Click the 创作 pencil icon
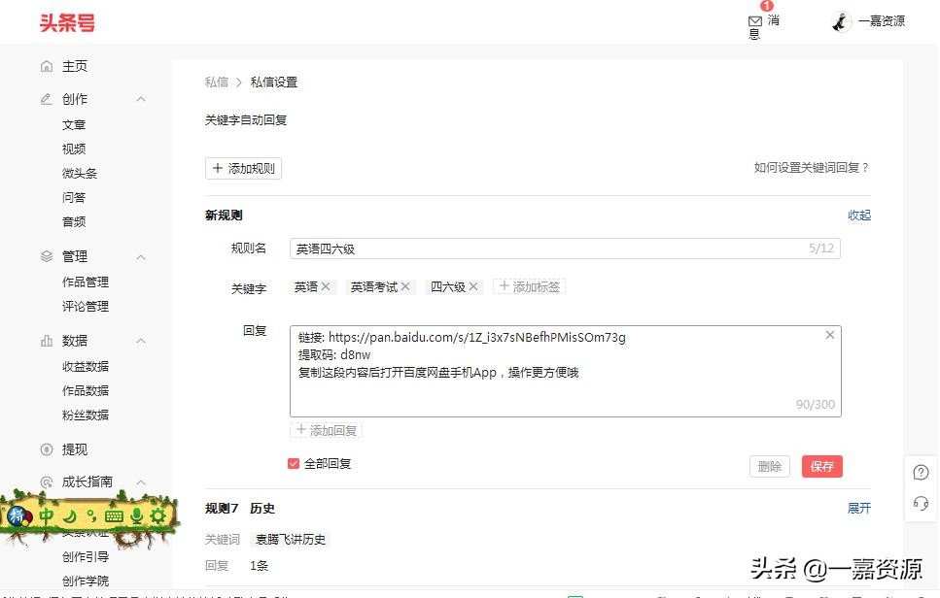 (x=48, y=98)
